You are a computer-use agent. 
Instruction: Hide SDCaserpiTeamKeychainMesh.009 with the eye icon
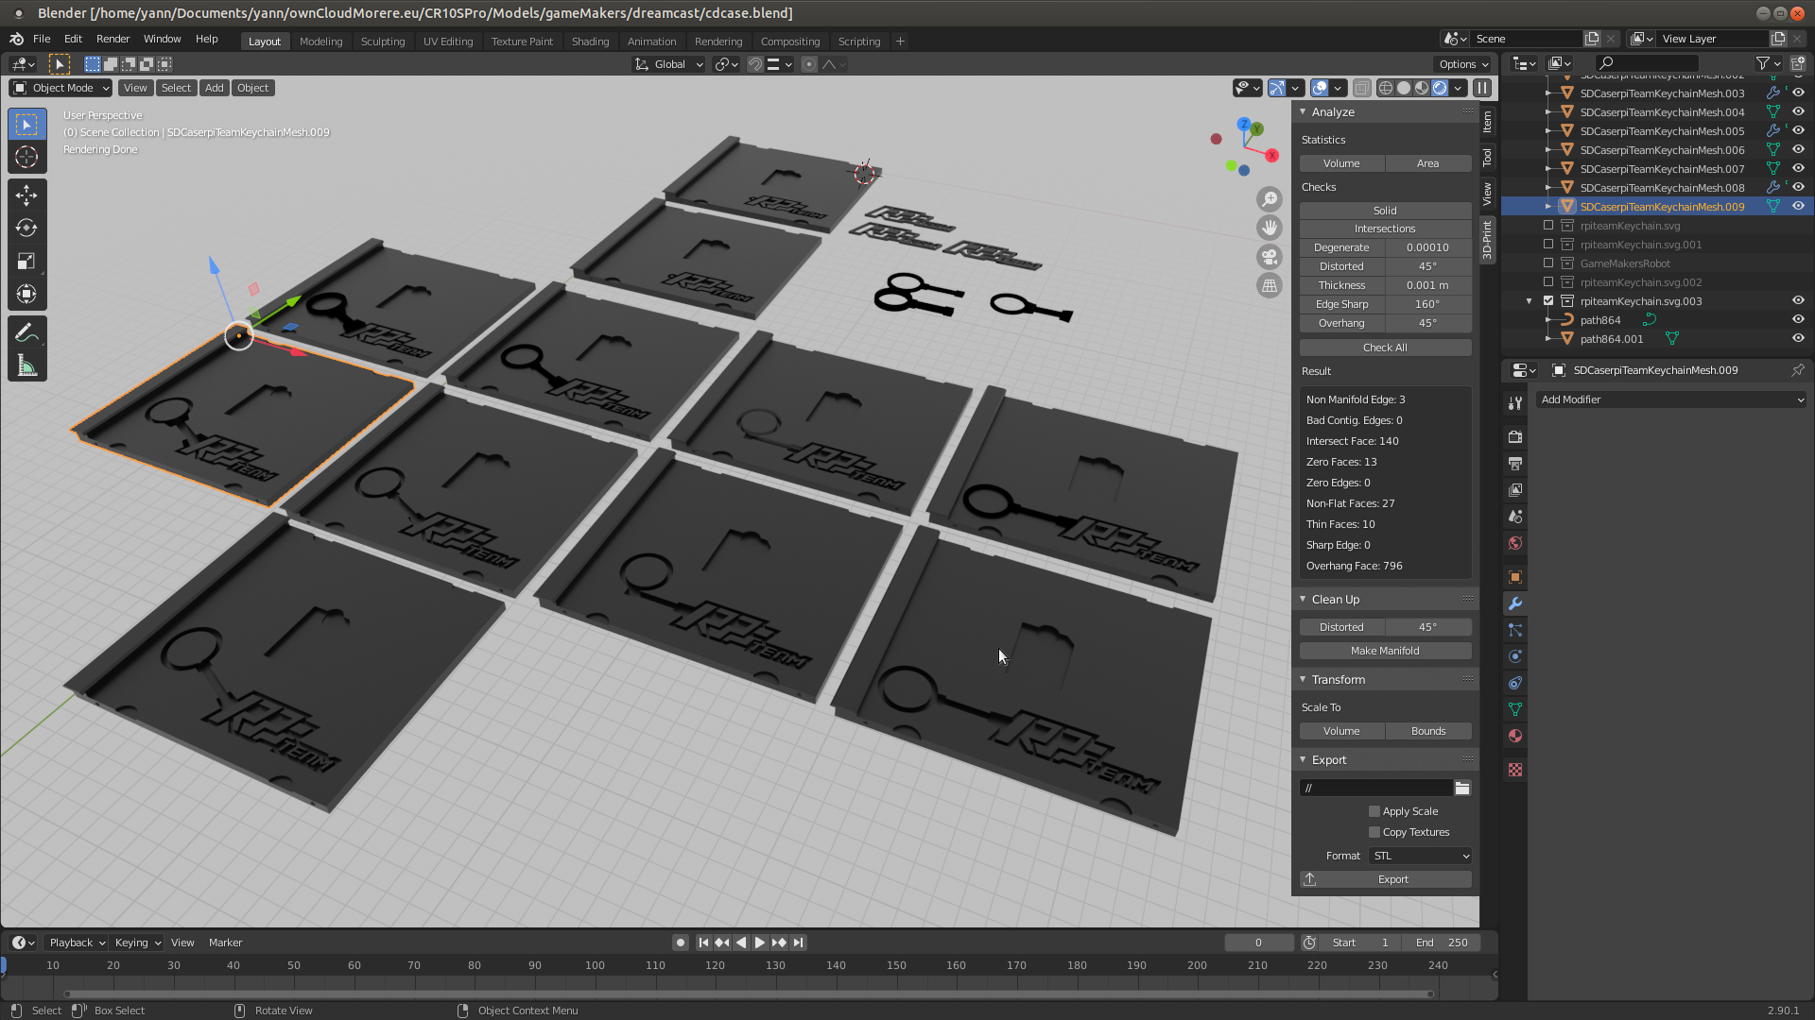tap(1798, 206)
